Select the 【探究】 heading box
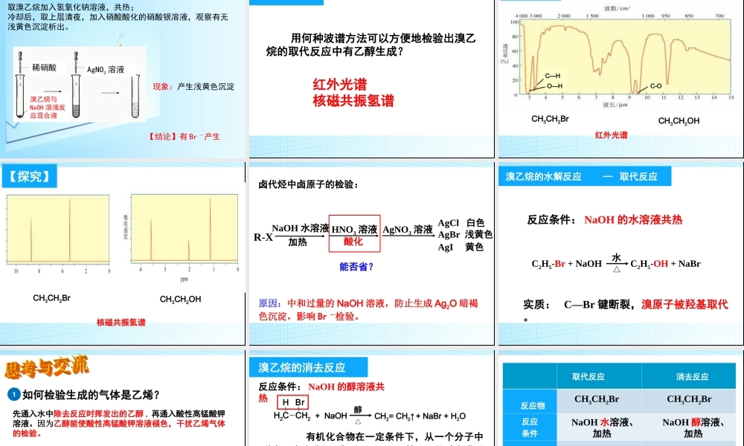 (30, 176)
